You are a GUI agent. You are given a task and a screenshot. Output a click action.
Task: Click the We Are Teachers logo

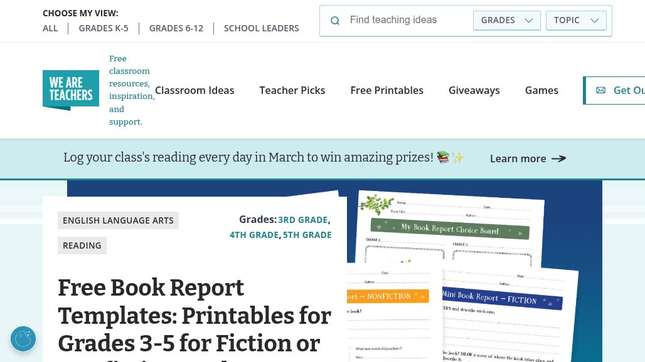[71, 90]
